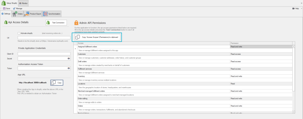Image resolution: width=303 pixels, height=119 pixels.
Task: Click description 'View or manage edits to orders'
Action: [x=90, y=102]
